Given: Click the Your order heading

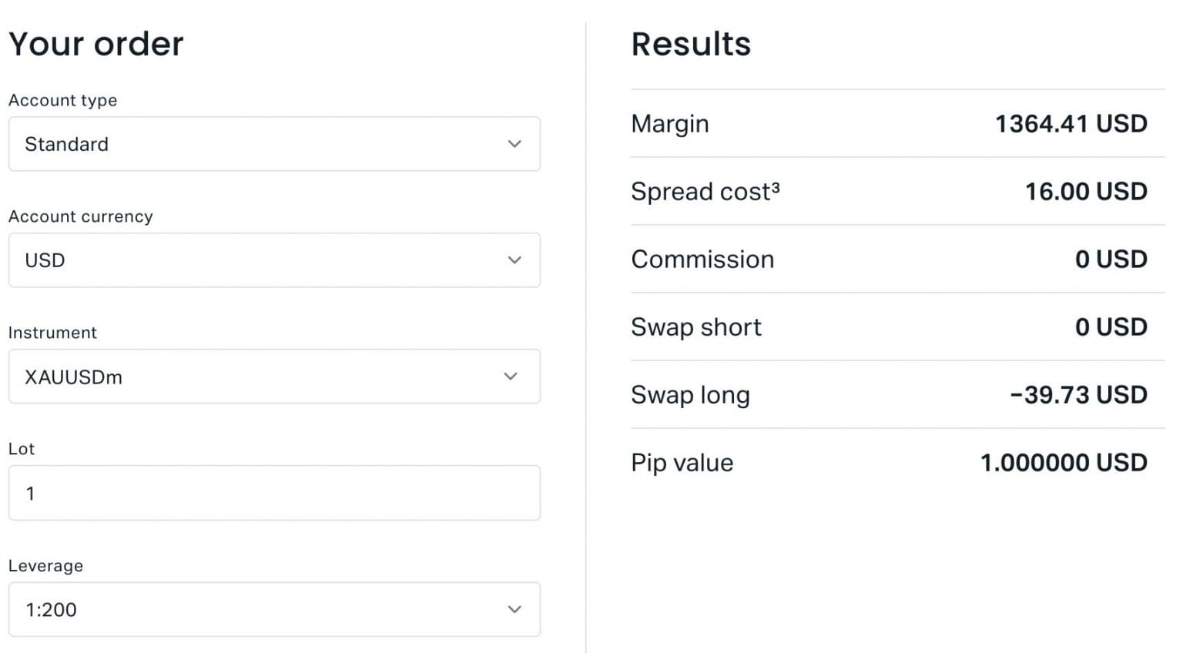Looking at the screenshot, I should point(96,44).
